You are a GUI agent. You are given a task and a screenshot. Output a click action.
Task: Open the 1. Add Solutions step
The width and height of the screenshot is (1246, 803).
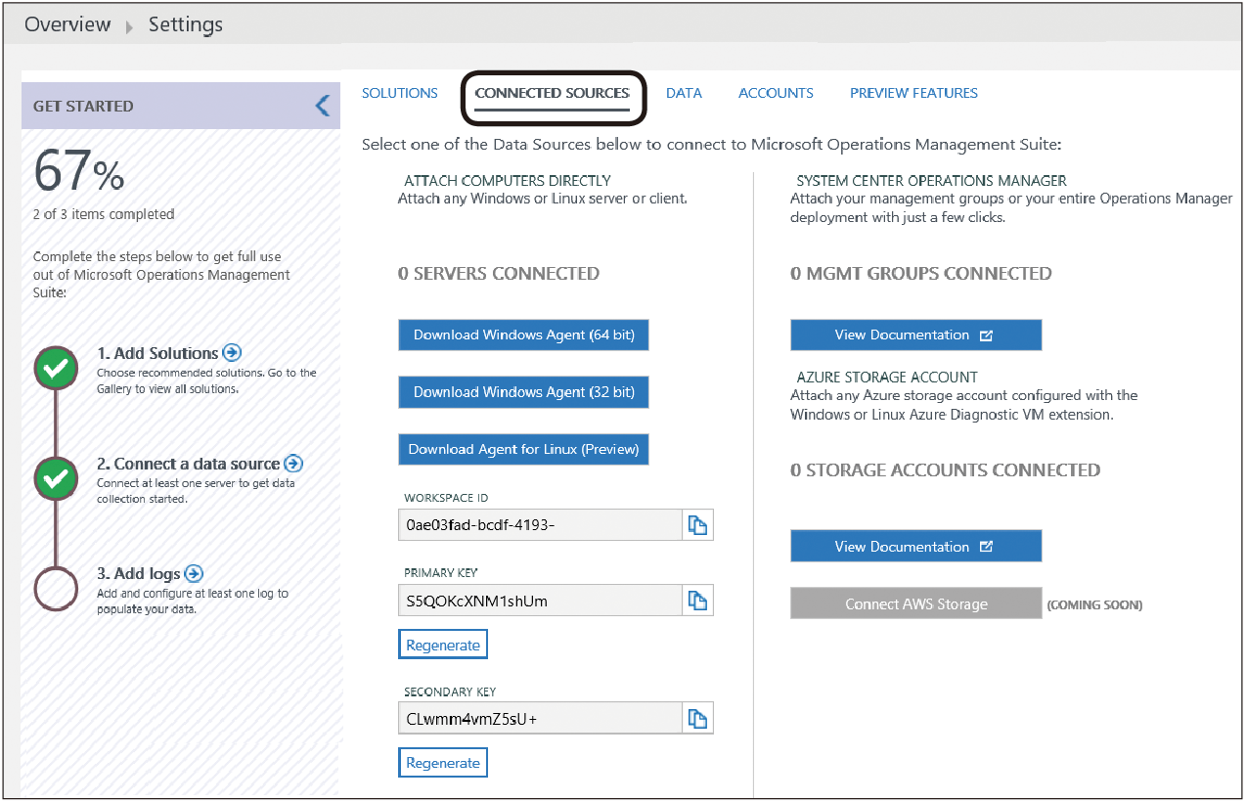pos(157,353)
